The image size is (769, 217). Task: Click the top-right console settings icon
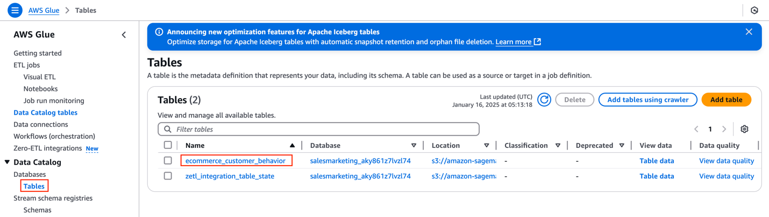(x=754, y=10)
